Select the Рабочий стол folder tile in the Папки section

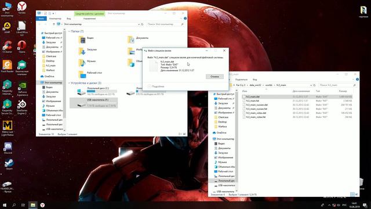[x=90, y=74]
